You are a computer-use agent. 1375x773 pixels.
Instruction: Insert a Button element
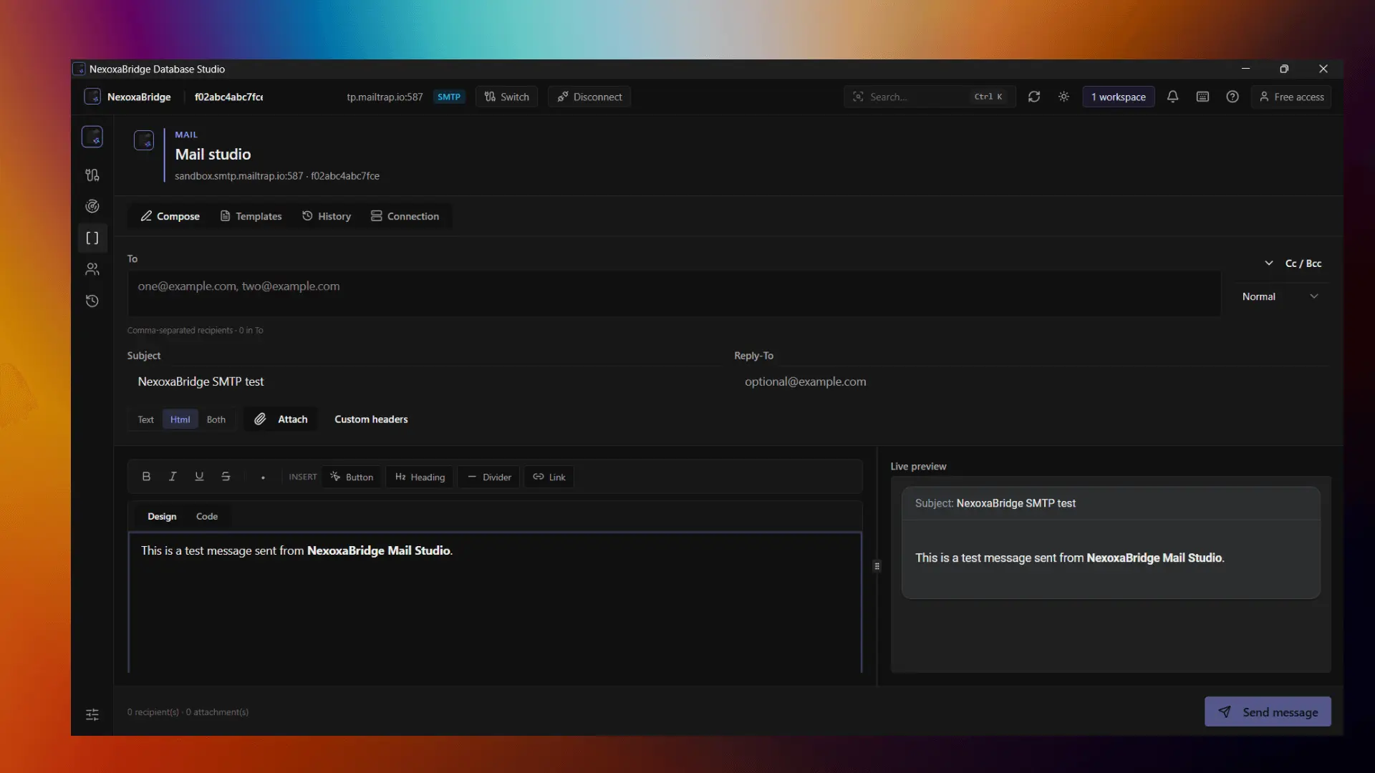[x=352, y=477]
